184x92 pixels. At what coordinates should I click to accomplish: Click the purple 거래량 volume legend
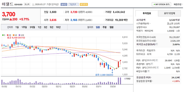127,79
